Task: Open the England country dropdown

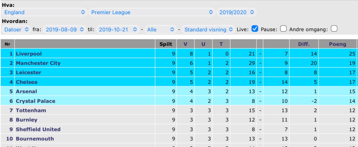Action: click(x=44, y=12)
